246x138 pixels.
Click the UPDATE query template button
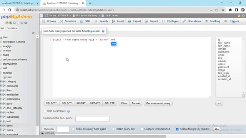(95, 103)
